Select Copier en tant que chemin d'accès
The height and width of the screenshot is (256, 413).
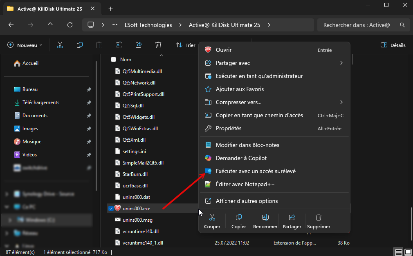(x=274, y=115)
